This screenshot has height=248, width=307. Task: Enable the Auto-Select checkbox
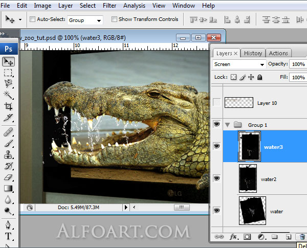click(32, 19)
